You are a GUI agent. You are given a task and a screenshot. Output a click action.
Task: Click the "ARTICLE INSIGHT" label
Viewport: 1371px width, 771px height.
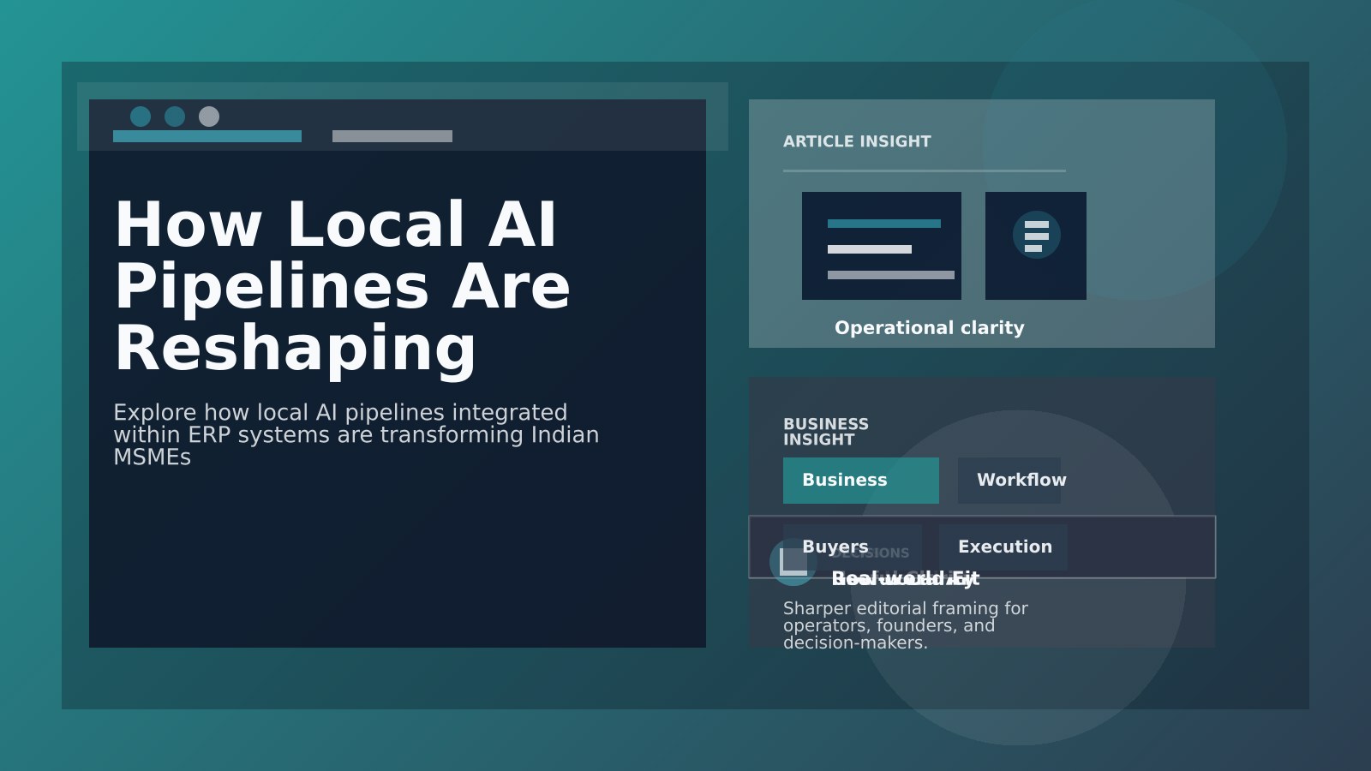857,141
